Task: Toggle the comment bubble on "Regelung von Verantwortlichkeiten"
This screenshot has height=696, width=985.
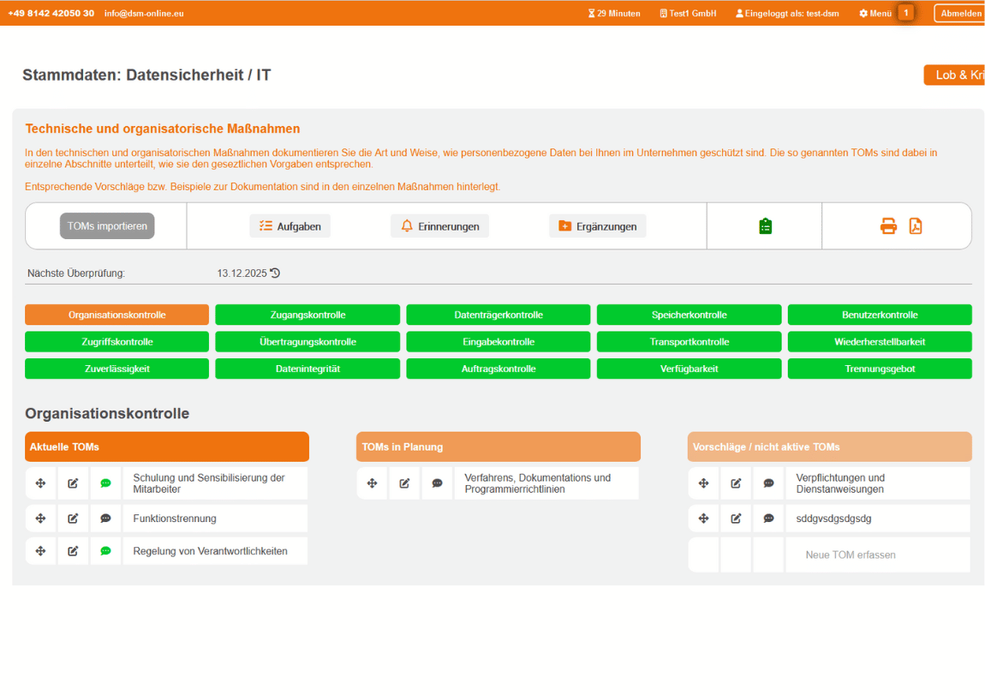Action: click(x=105, y=550)
